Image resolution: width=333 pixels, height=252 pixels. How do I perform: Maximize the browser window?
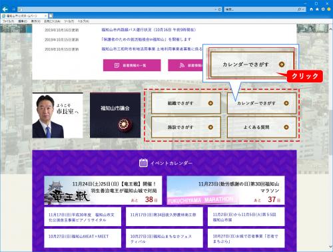click(316, 3)
